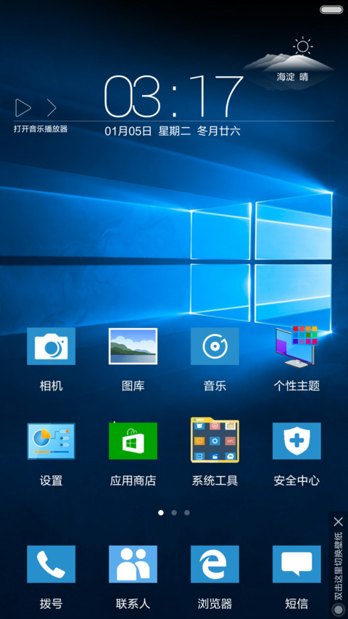Tap the date 01月05日 星期二
Viewport: 348px width, 619px height.
(x=148, y=131)
